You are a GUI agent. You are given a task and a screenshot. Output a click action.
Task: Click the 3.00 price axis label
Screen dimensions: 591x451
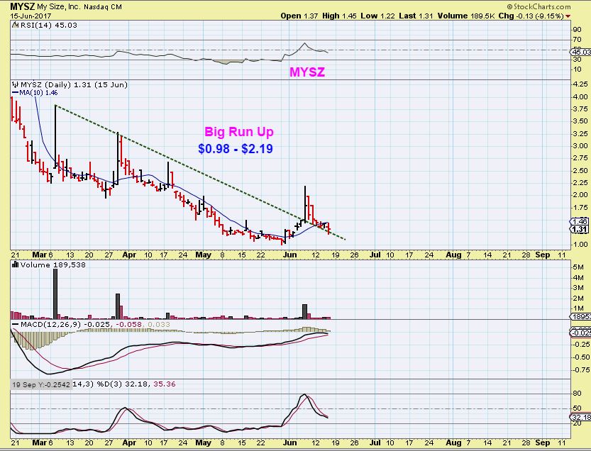[x=580, y=146]
